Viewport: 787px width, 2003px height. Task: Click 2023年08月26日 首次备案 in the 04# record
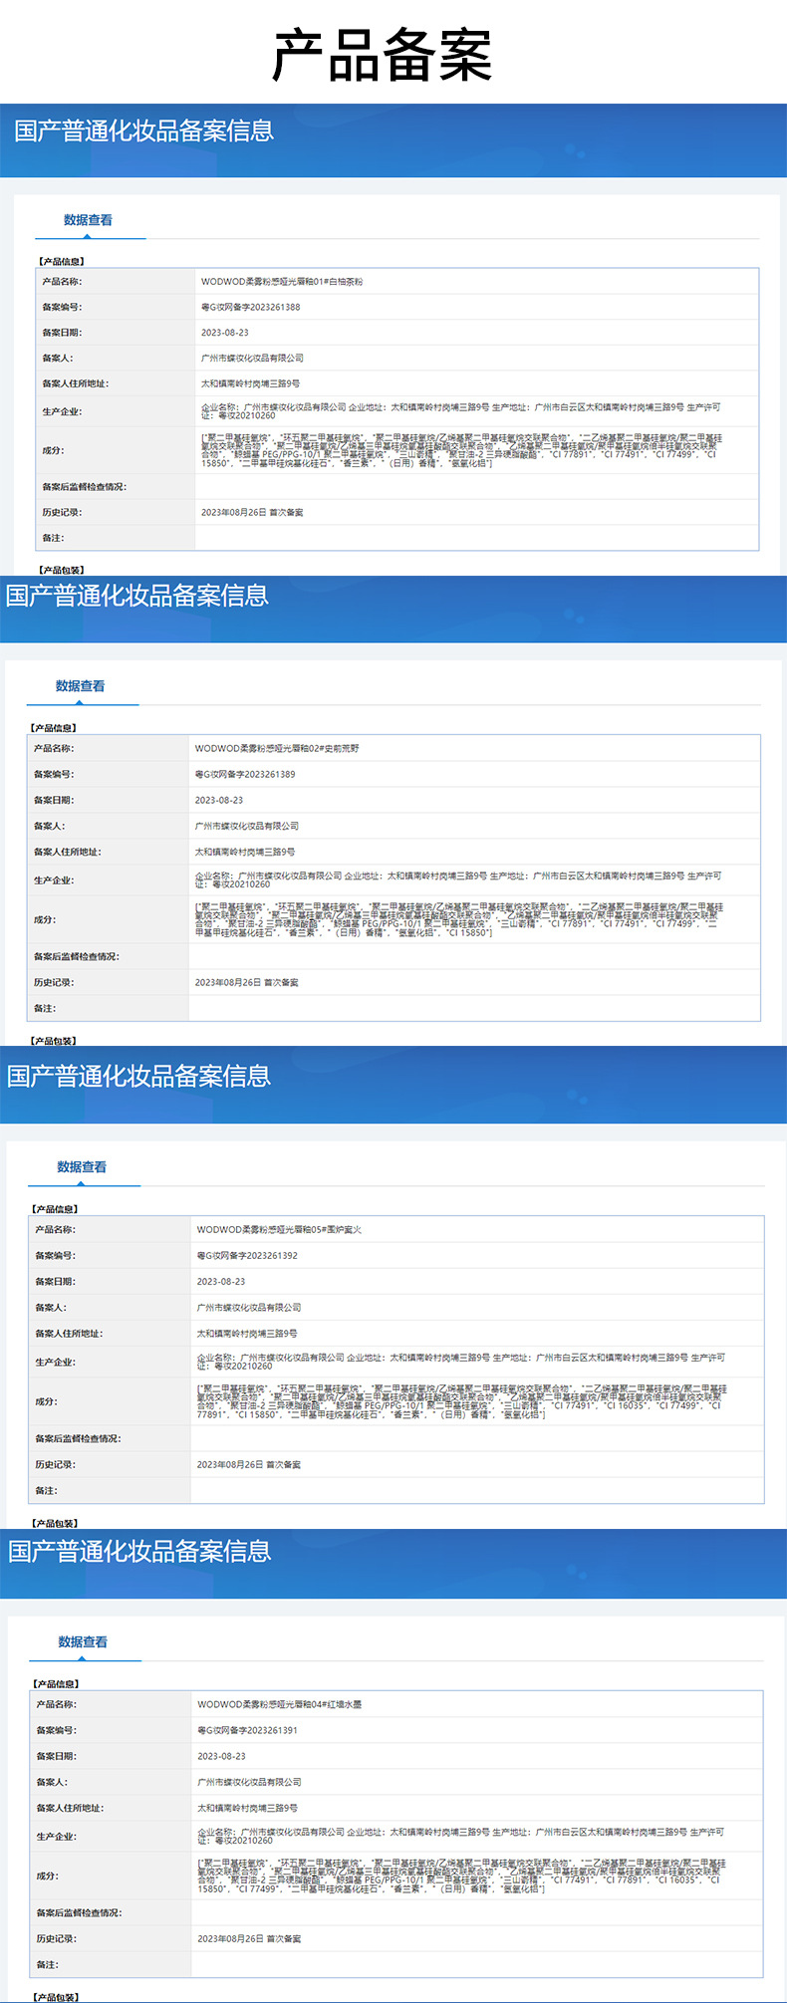point(249,1938)
